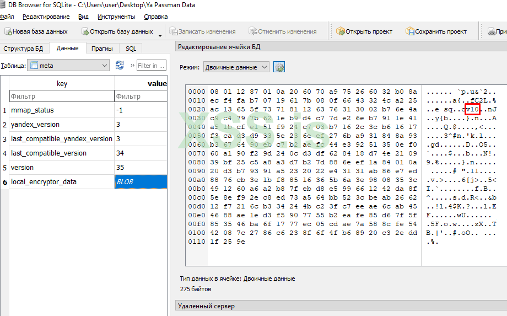Open the Справка menu
Image resolution: width=507 pixels, height=316 pixels.
point(155,17)
